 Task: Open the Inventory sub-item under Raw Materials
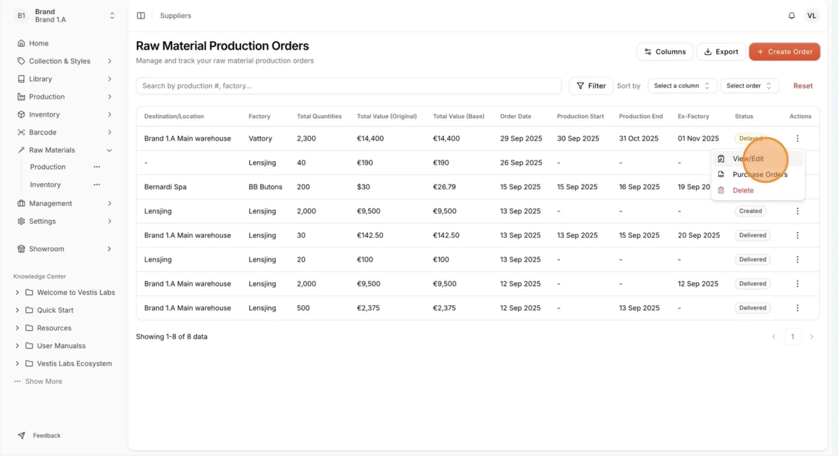point(45,185)
